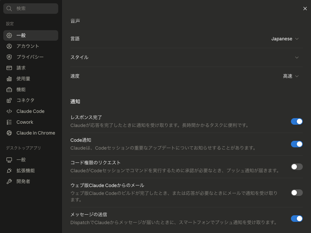Click the gear icon beside 一般 under 設定
311x233 pixels.
click(x=9, y=35)
